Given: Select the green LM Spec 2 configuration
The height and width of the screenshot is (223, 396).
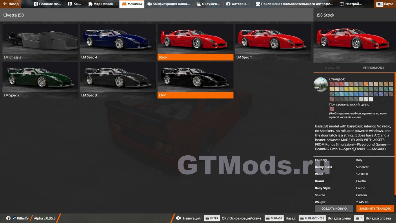Looking at the screenshot, I should [40, 80].
